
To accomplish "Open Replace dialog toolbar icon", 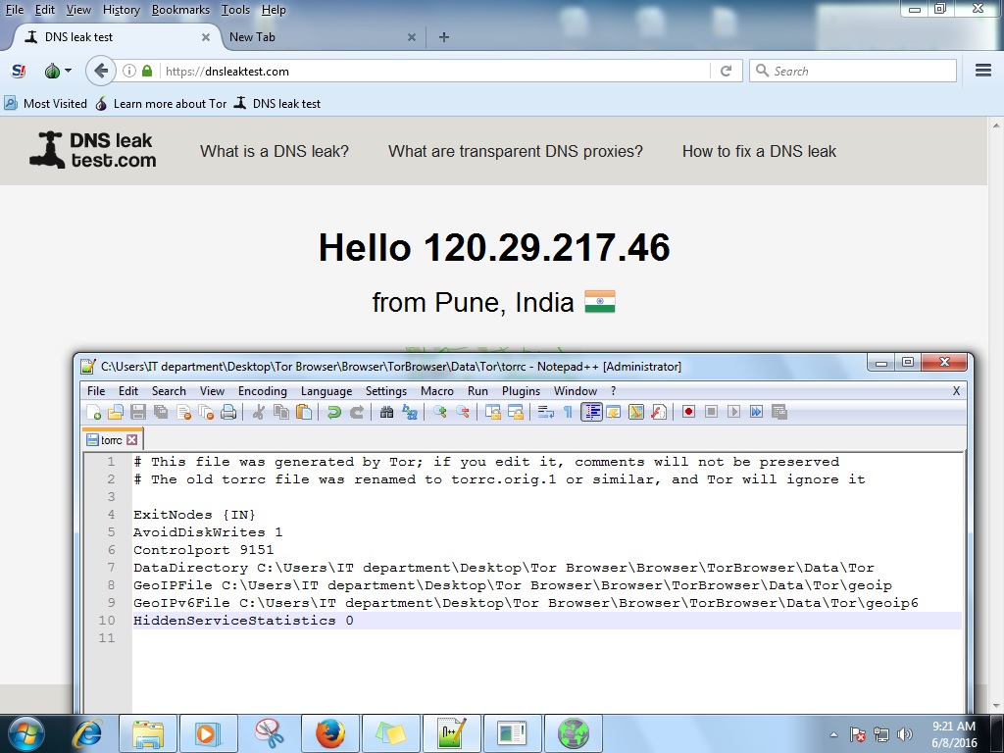I will (409, 413).
